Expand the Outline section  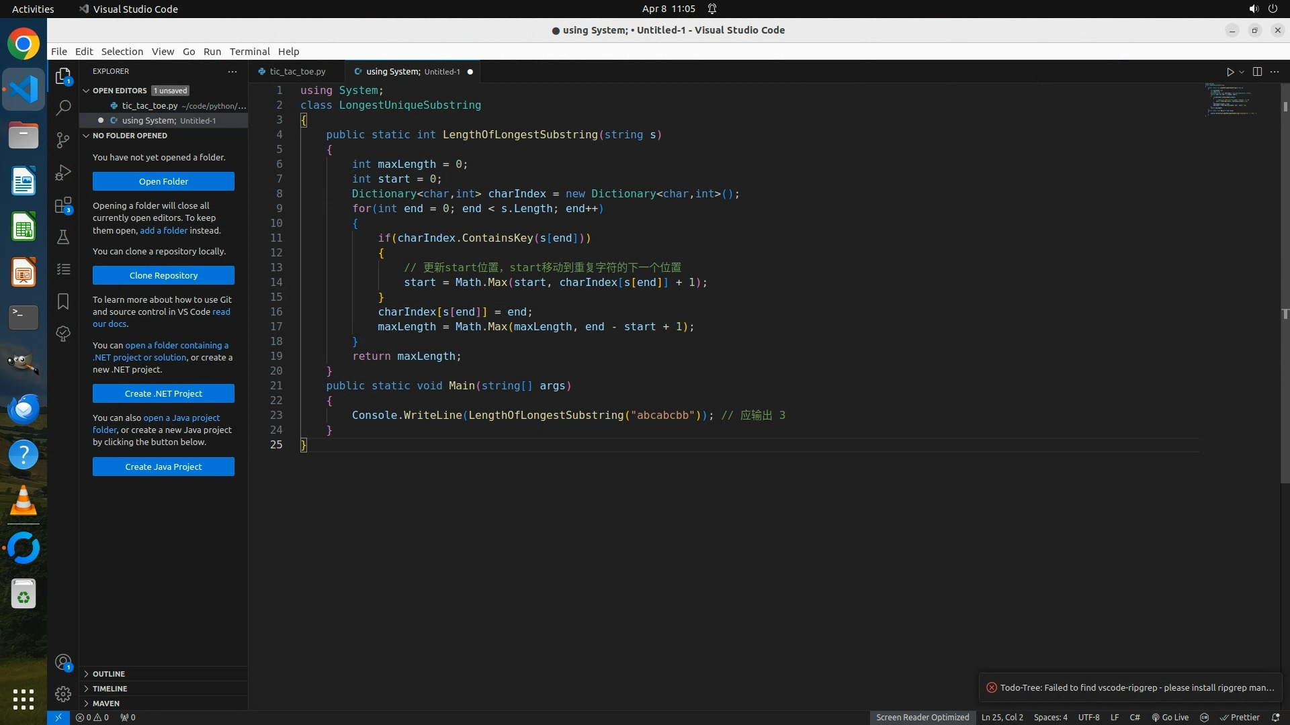109,674
